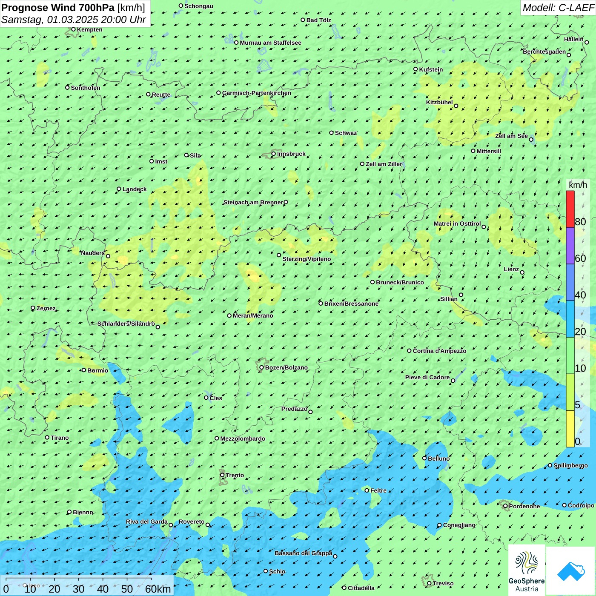
Task: Click the Bozen/Bolzano city marker
Action: [x=261, y=367]
